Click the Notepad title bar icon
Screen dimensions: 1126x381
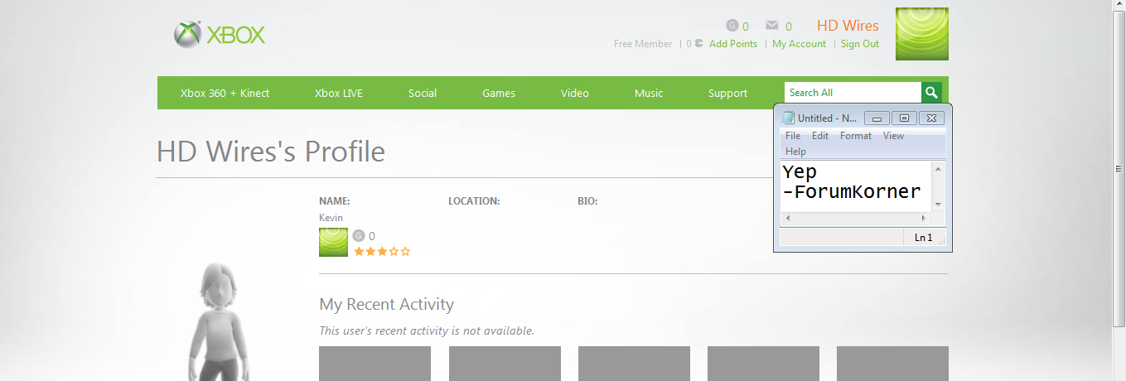788,118
